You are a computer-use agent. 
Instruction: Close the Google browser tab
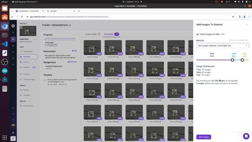74,11
